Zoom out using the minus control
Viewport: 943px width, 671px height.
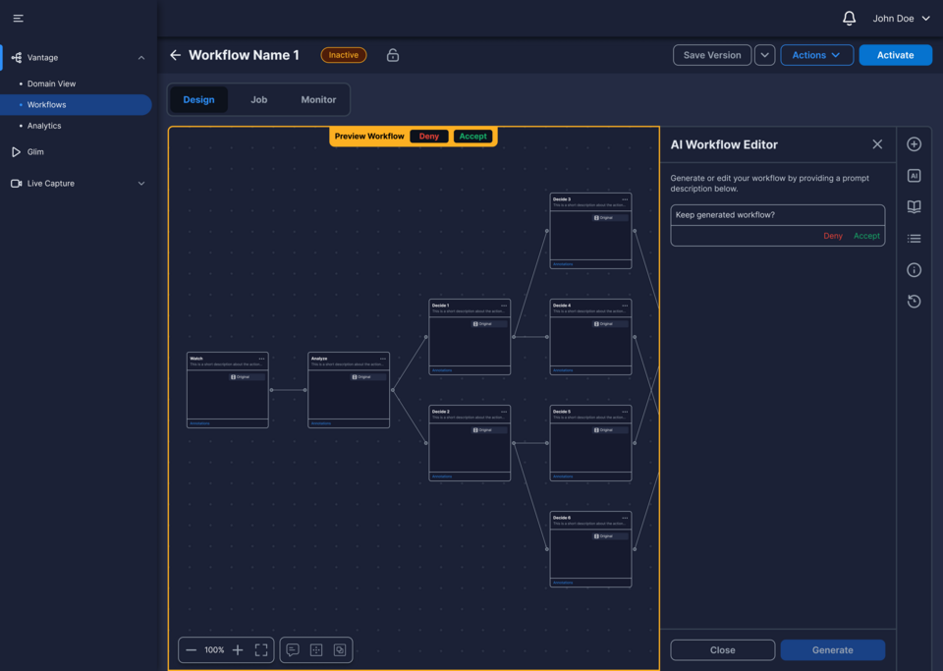pos(192,649)
